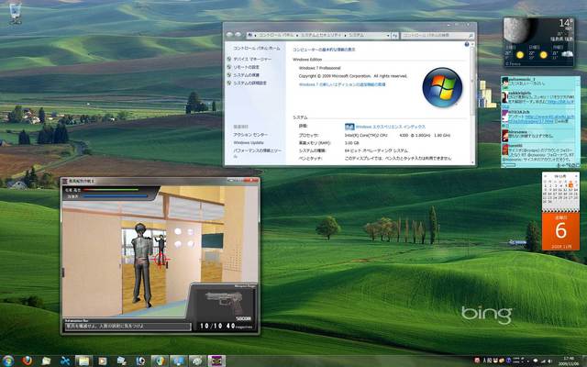Click the search magnifier in Control Panel search
This screenshot has width=587, height=367.
tap(471, 36)
